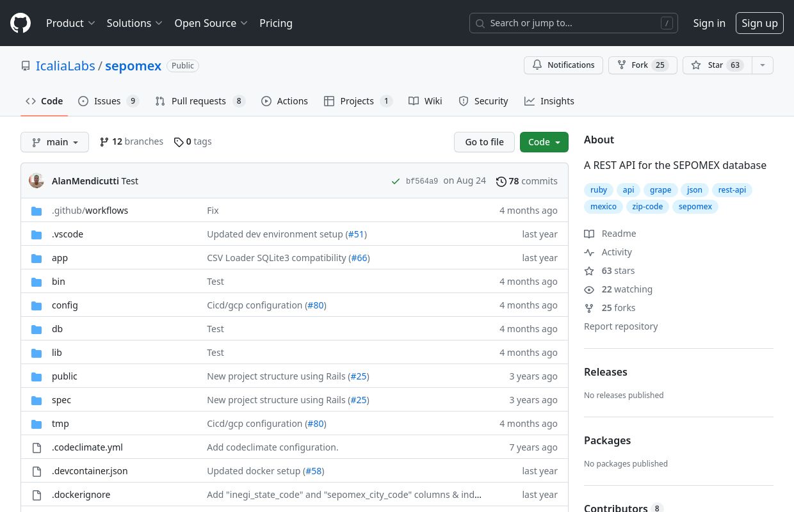Open the Insights tab

coord(549,101)
